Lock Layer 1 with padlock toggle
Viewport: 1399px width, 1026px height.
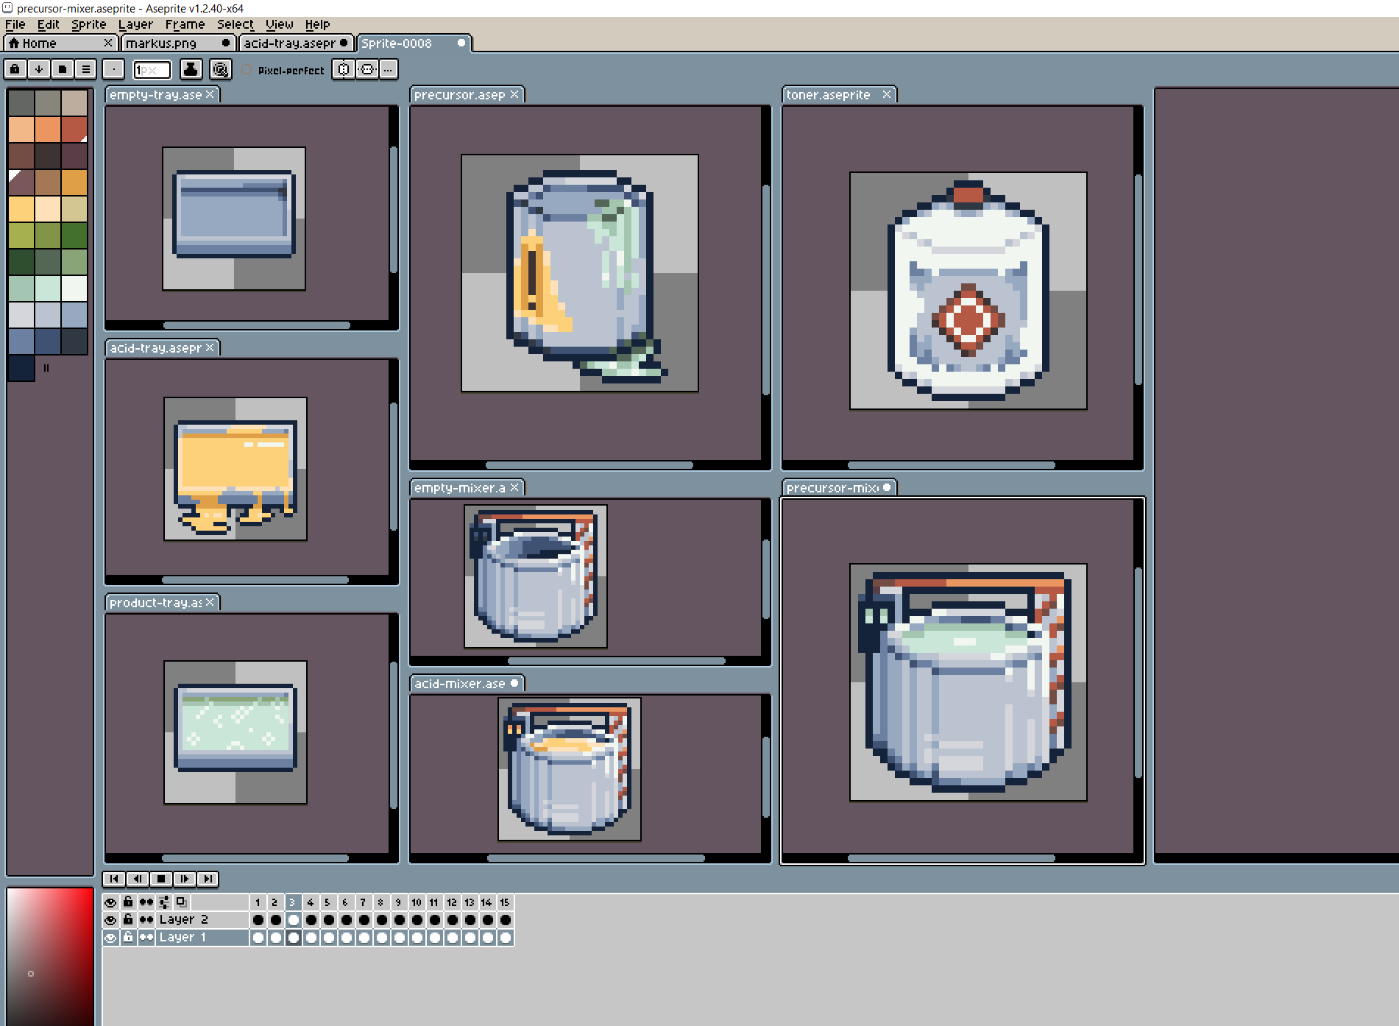click(128, 937)
